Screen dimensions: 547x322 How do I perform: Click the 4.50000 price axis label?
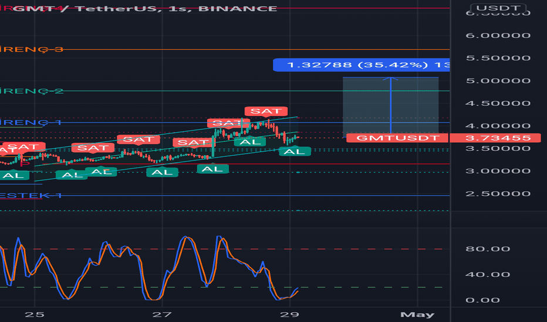click(x=498, y=104)
